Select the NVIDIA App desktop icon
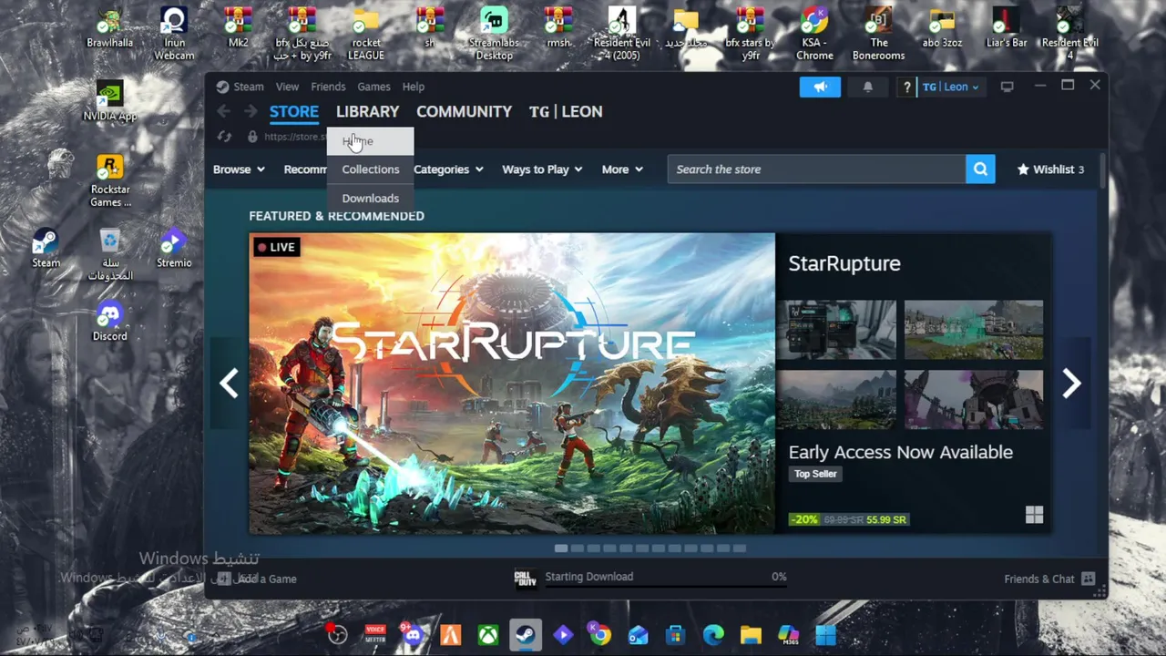Viewport: 1166px width, 656px height. [110, 100]
